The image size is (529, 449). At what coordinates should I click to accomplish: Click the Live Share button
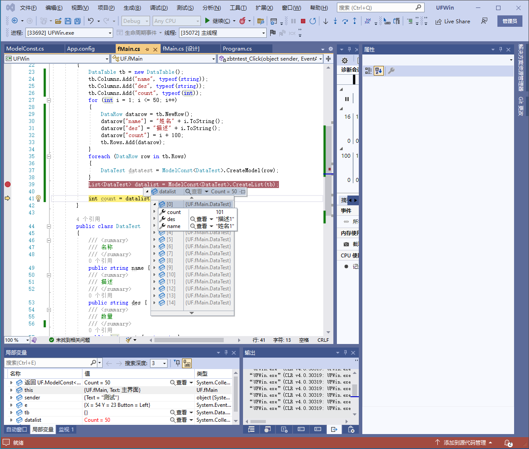pyautogui.click(x=453, y=21)
